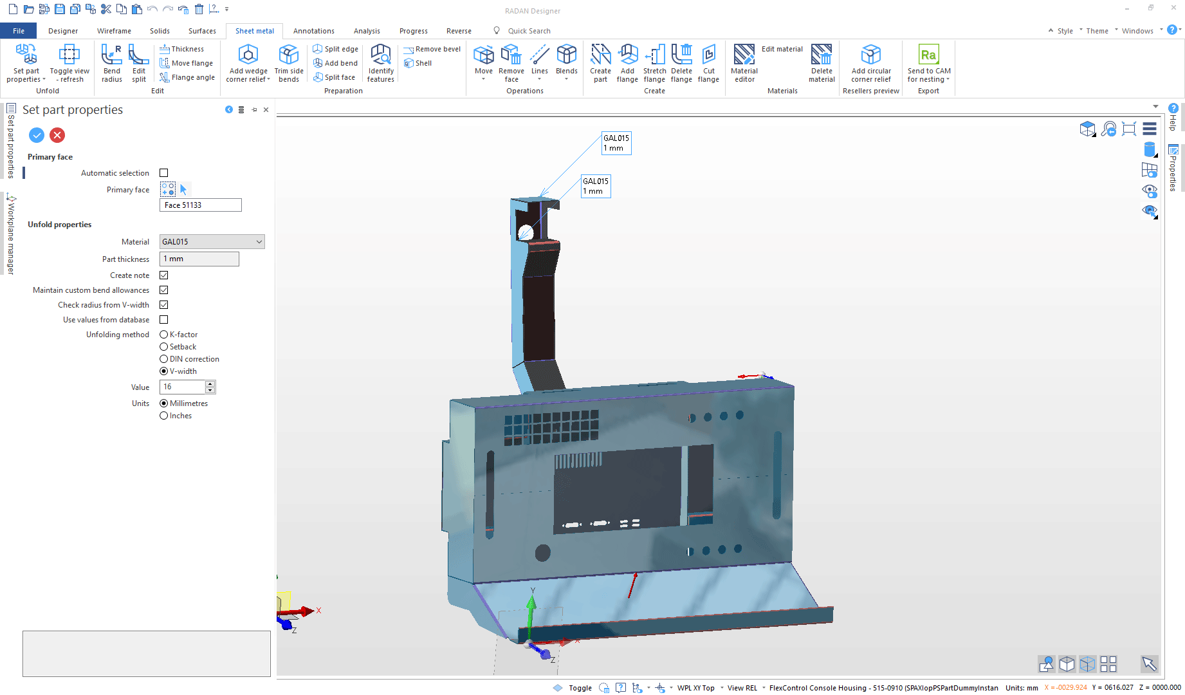Expand the Add wedge corner relief dropdown
Screen dimensions: 1185x695
(268, 80)
